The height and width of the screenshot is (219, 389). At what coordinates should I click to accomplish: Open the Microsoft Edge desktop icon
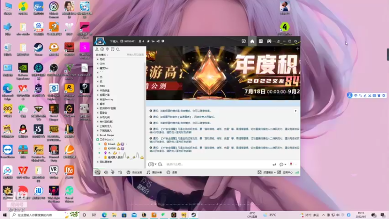pos(7,92)
